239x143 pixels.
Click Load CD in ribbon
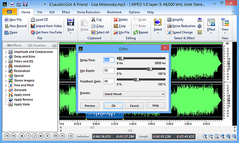39,19
